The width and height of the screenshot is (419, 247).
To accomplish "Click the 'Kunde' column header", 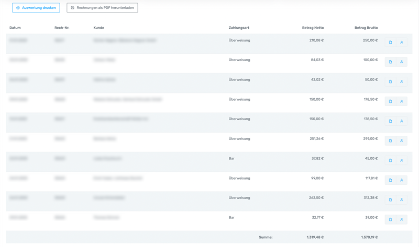I will (x=99, y=28).
